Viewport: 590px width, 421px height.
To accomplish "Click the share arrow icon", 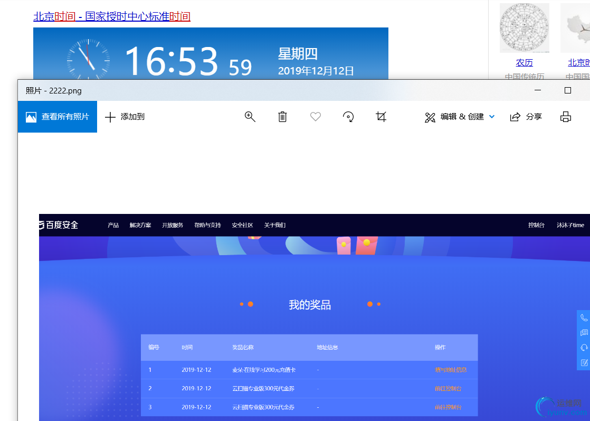I will 515,117.
